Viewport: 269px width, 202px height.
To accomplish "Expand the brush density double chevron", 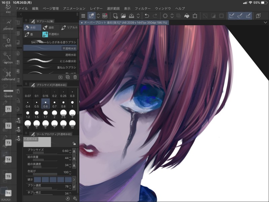I will pyautogui.click(x=74, y=187).
